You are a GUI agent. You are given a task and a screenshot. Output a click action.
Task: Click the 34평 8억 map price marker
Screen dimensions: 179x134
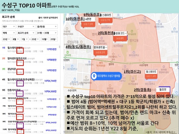pyautogui.click(x=120, y=39)
